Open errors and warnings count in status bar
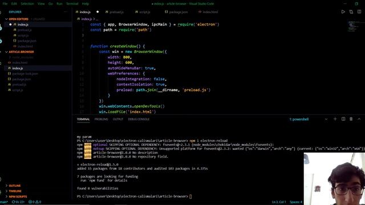This screenshot has height=205, width=365. click(35, 202)
